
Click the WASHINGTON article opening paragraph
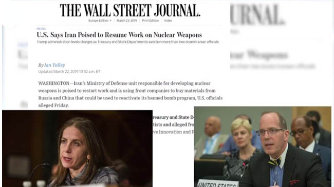pyautogui.click(x=131, y=94)
